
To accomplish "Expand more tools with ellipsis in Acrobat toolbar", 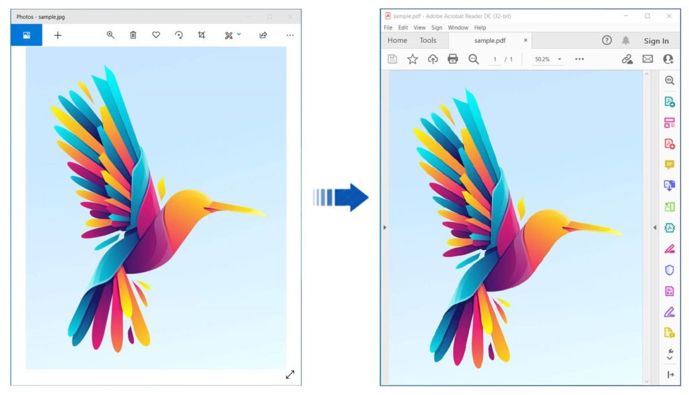I will tap(579, 59).
